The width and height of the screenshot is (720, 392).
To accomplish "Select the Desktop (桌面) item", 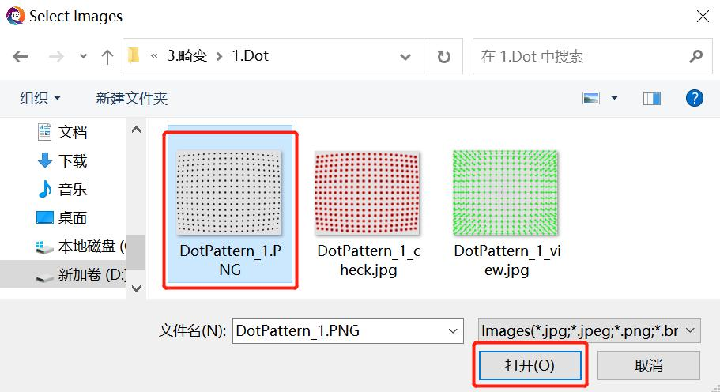I will point(72,218).
